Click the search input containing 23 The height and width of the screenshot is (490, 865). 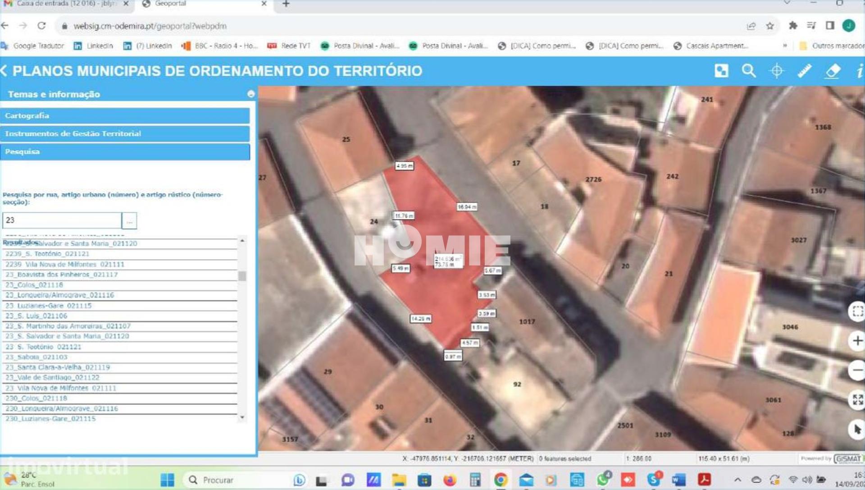coord(62,220)
